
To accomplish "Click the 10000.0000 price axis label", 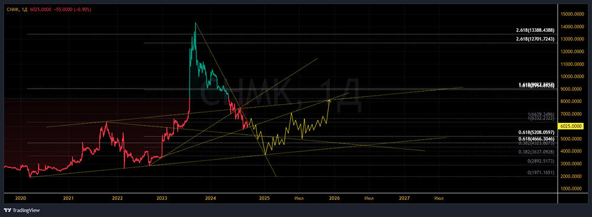I will tap(572, 77).
